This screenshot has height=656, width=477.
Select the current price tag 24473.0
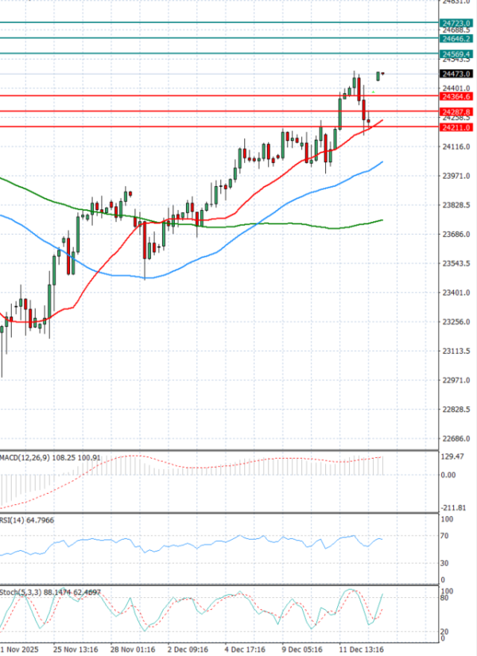pyautogui.click(x=456, y=74)
